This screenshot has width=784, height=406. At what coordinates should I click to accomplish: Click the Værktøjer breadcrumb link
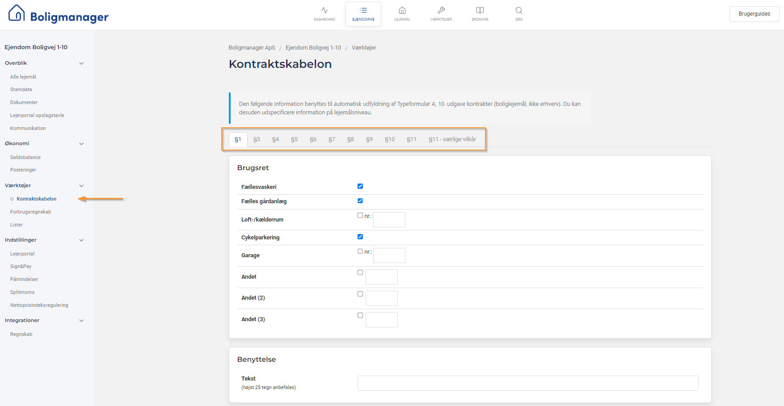[364, 48]
